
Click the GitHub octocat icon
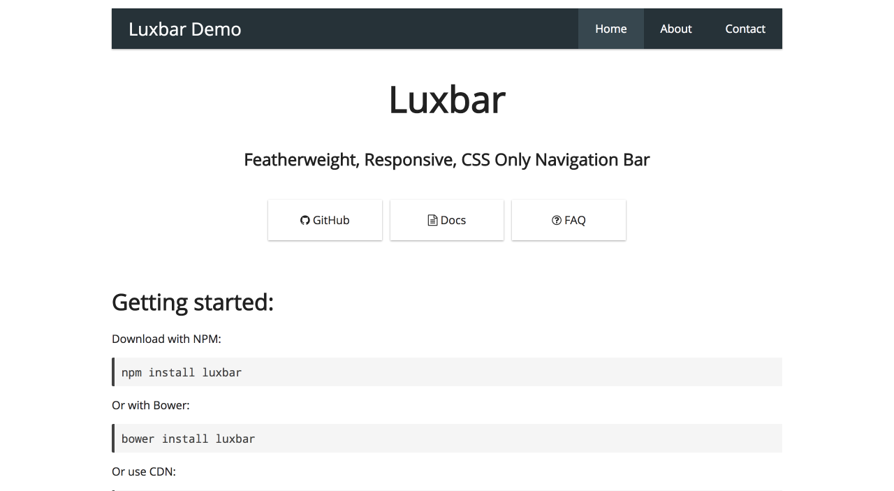(305, 220)
